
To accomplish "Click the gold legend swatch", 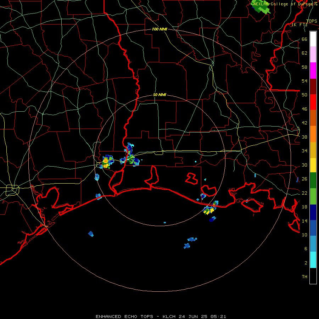I will (313, 150).
